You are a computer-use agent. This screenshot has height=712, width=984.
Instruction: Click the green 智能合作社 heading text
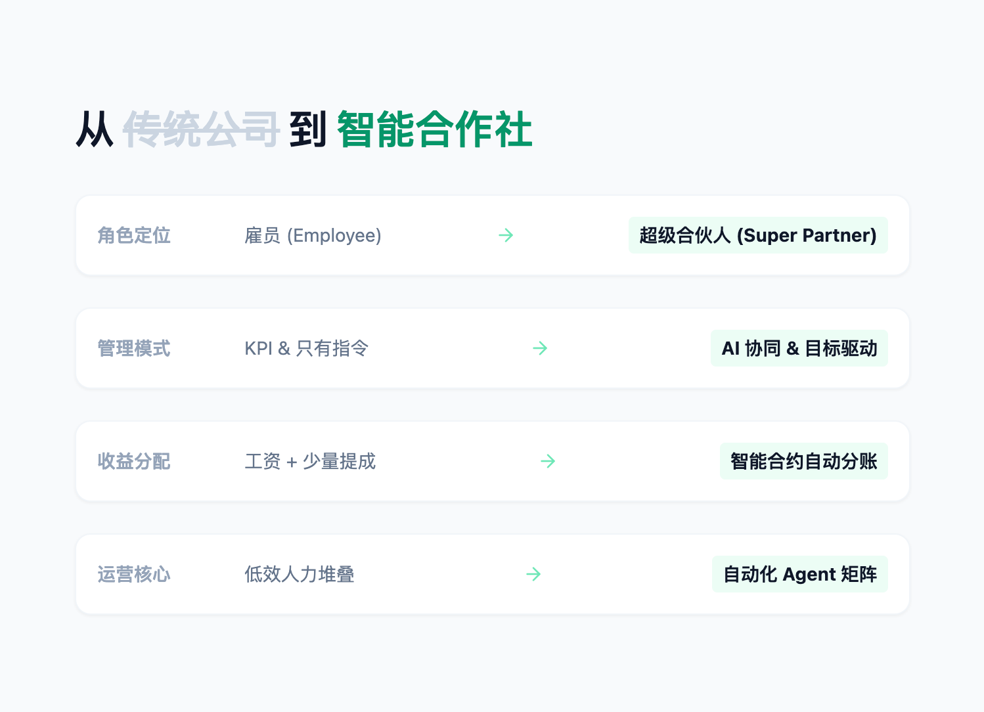434,129
